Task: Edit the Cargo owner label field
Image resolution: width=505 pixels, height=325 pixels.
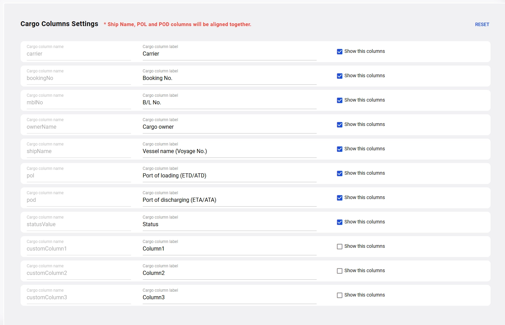Action: (x=229, y=127)
